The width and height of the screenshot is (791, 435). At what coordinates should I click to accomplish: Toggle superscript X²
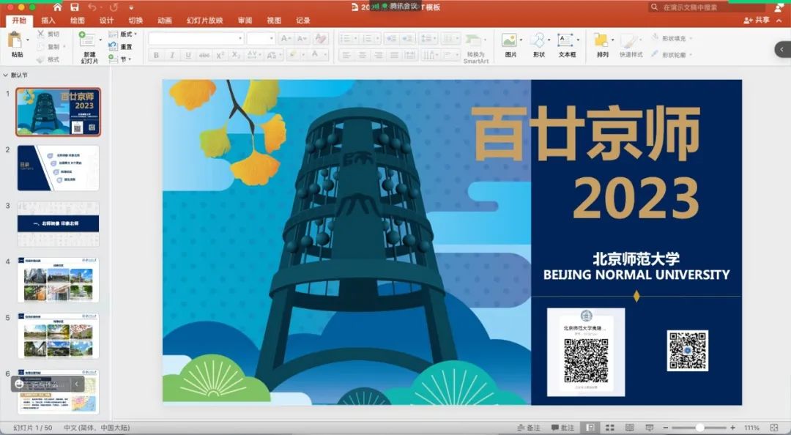pyautogui.click(x=220, y=55)
